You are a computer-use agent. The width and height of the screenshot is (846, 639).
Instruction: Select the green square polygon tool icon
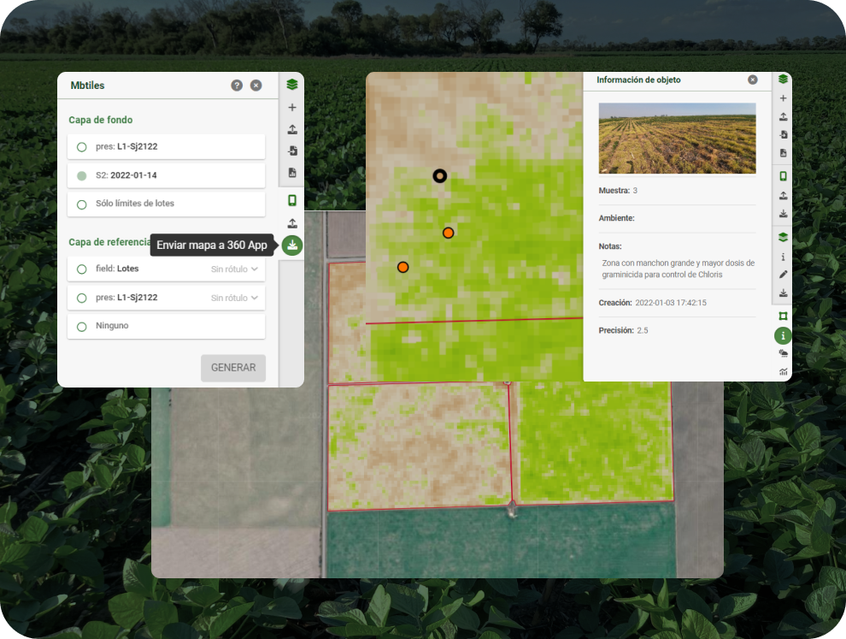click(783, 316)
